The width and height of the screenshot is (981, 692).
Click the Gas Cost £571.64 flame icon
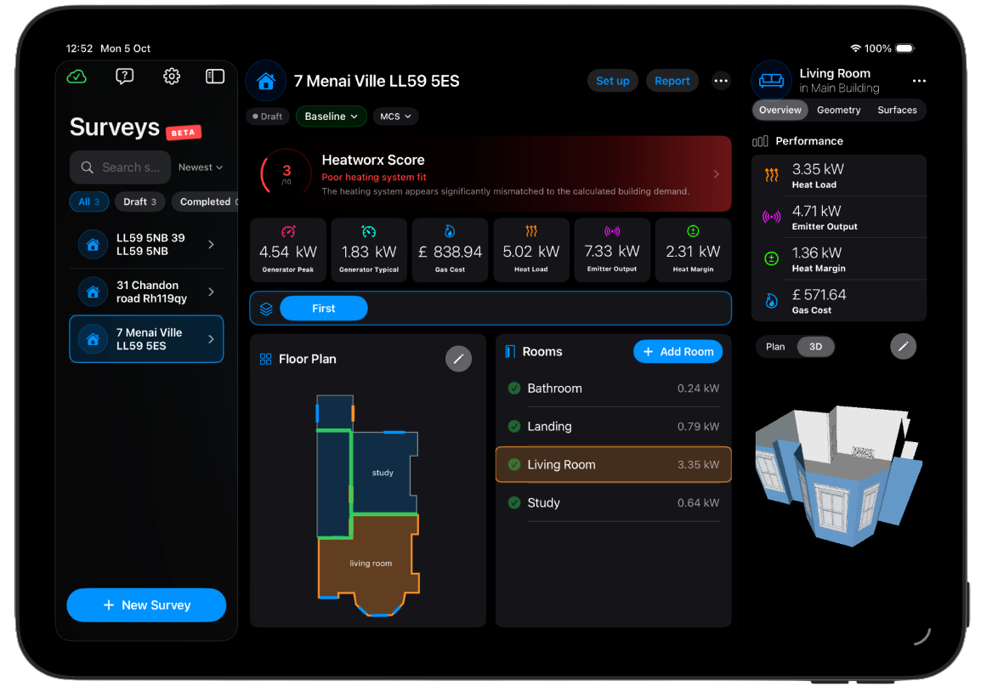click(772, 301)
